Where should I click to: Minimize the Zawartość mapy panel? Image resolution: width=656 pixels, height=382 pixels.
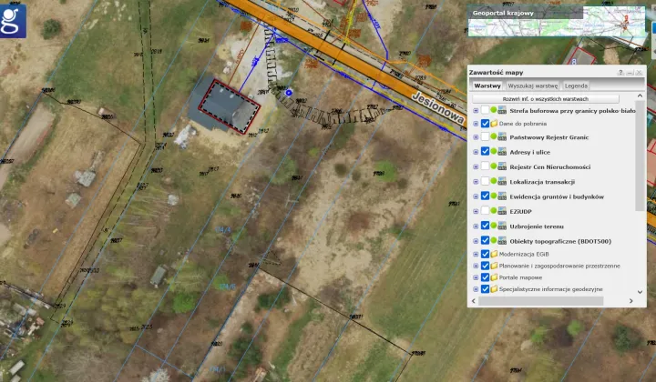tap(630, 73)
